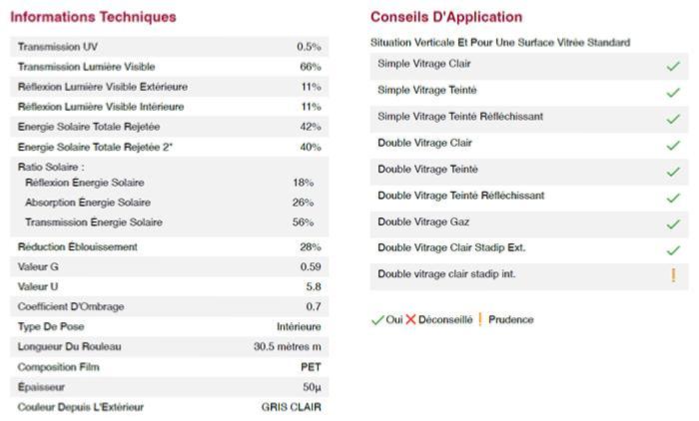Screen dimensions: 699x421
Task: Select the Conseils D'Application heading
Action: click(446, 17)
